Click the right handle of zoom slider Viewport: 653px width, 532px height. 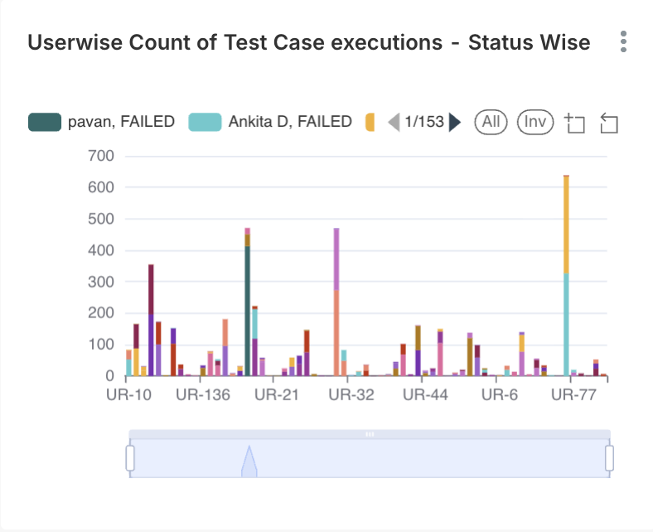pos(609,457)
